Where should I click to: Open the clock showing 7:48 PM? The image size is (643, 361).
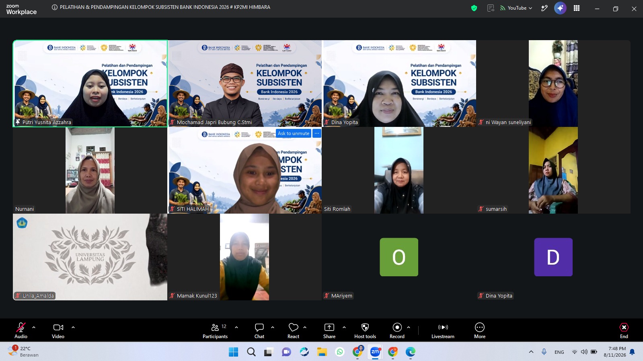[615, 352]
